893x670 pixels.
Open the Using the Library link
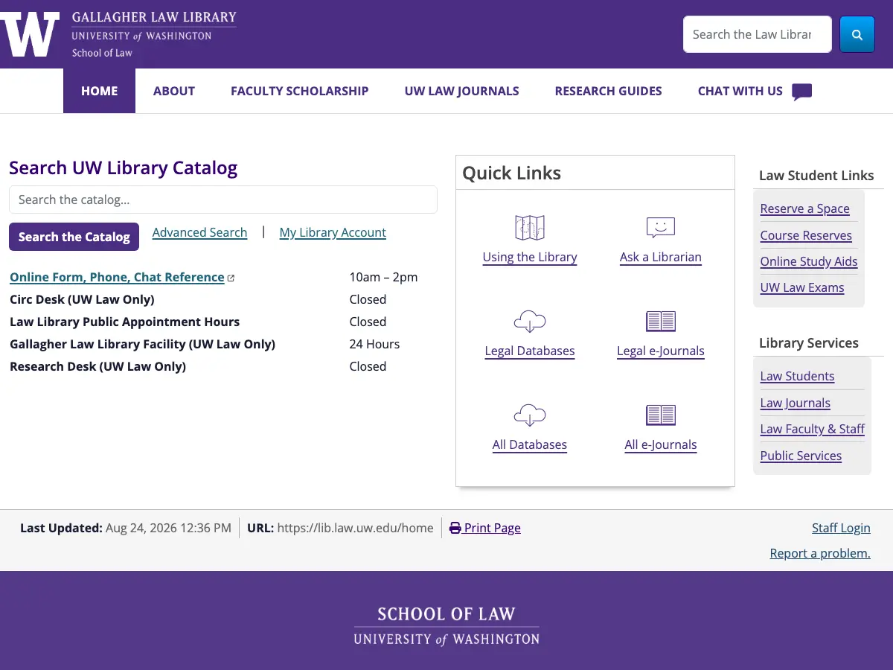pos(530,257)
